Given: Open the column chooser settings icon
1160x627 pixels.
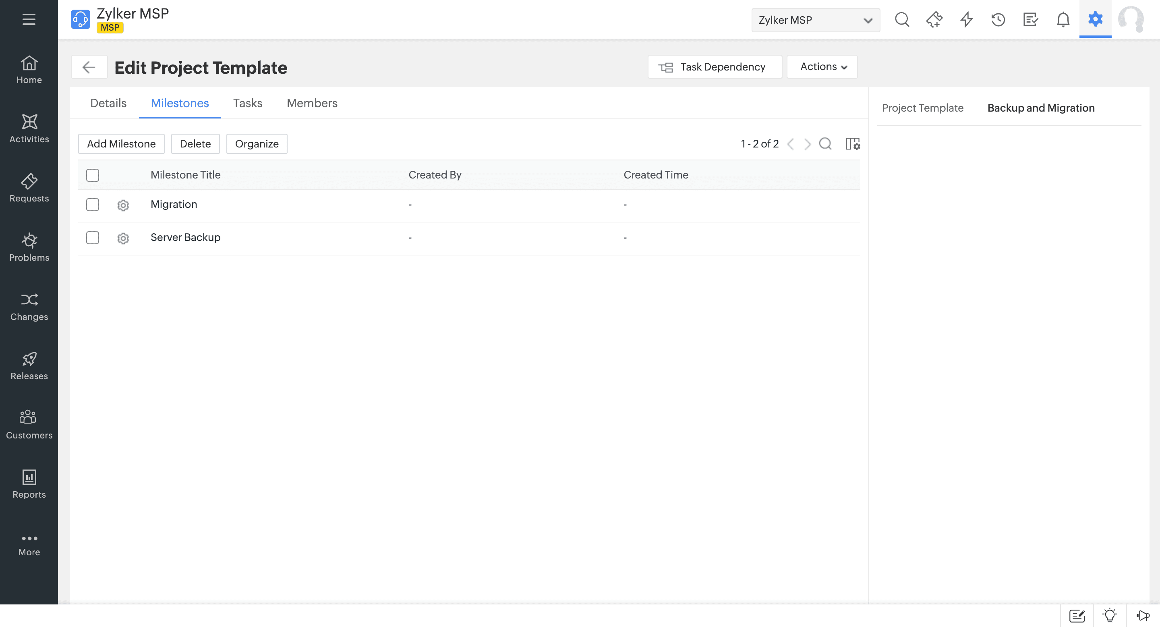Looking at the screenshot, I should point(852,144).
